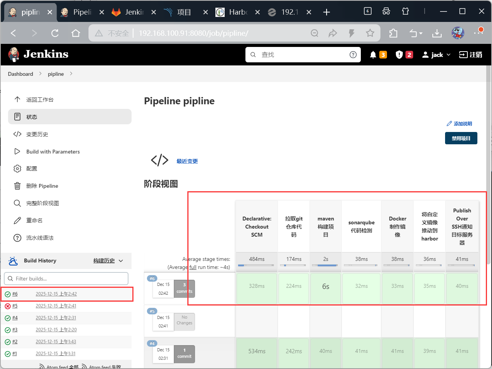Click the 3 commits button for build #6
Viewport: 492px width, 369px height.
(x=184, y=288)
